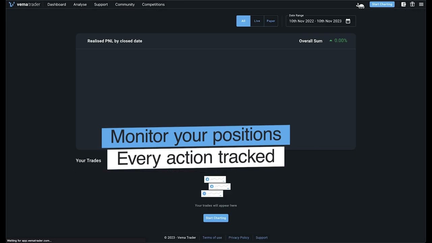
Task: Open the Community menu
Action: [x=125, y=4]
